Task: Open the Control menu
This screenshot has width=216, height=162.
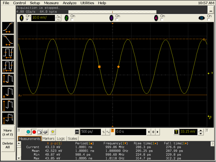Action: (19, 3)
